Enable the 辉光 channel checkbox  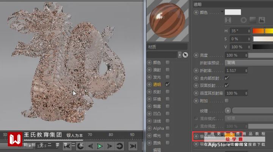[x=168, y=135]
